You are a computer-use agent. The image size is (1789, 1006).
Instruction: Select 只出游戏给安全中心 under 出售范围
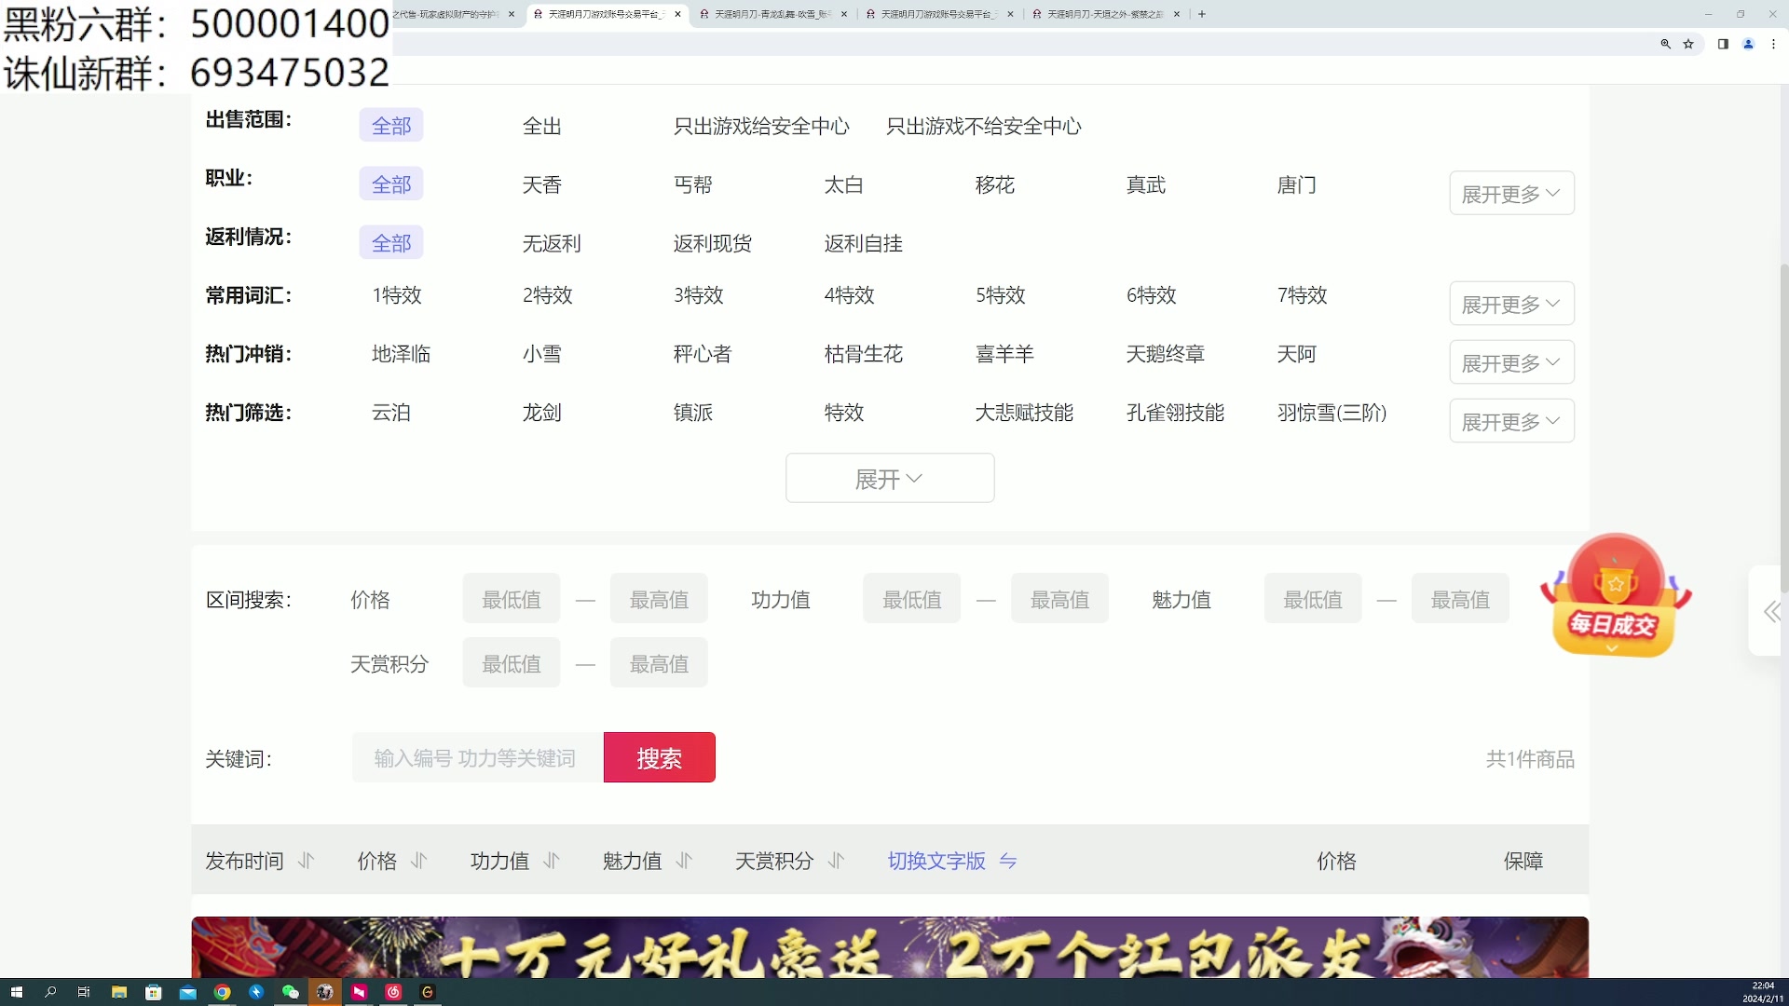point(762,126)
